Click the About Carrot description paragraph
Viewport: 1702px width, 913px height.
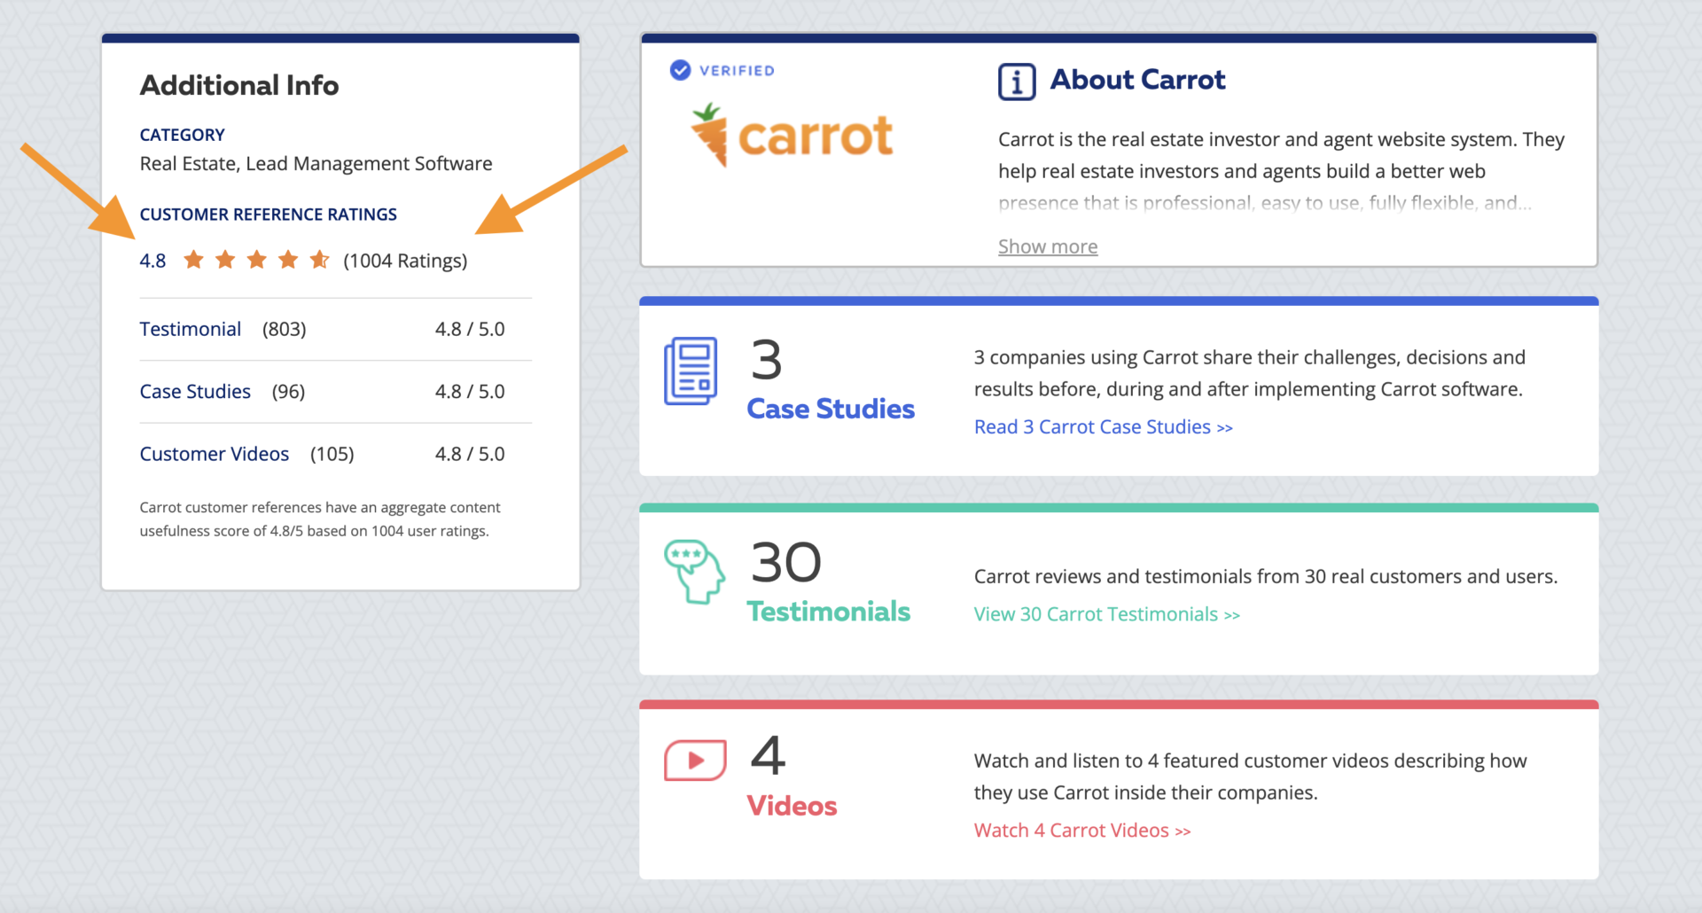pos(1282,171)
